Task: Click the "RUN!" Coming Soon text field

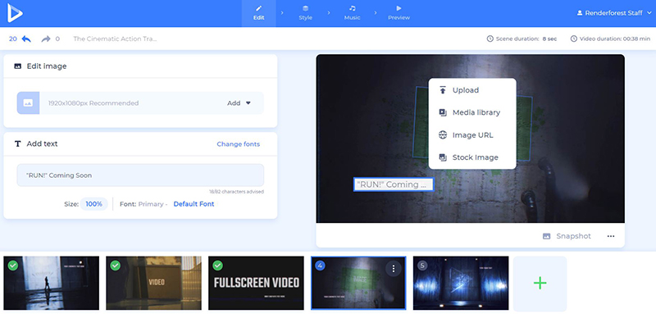Action: coord(140,175)
